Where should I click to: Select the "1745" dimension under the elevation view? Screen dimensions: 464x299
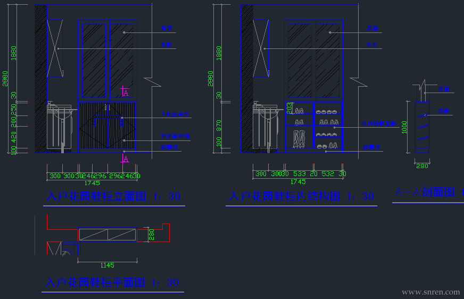92,183
